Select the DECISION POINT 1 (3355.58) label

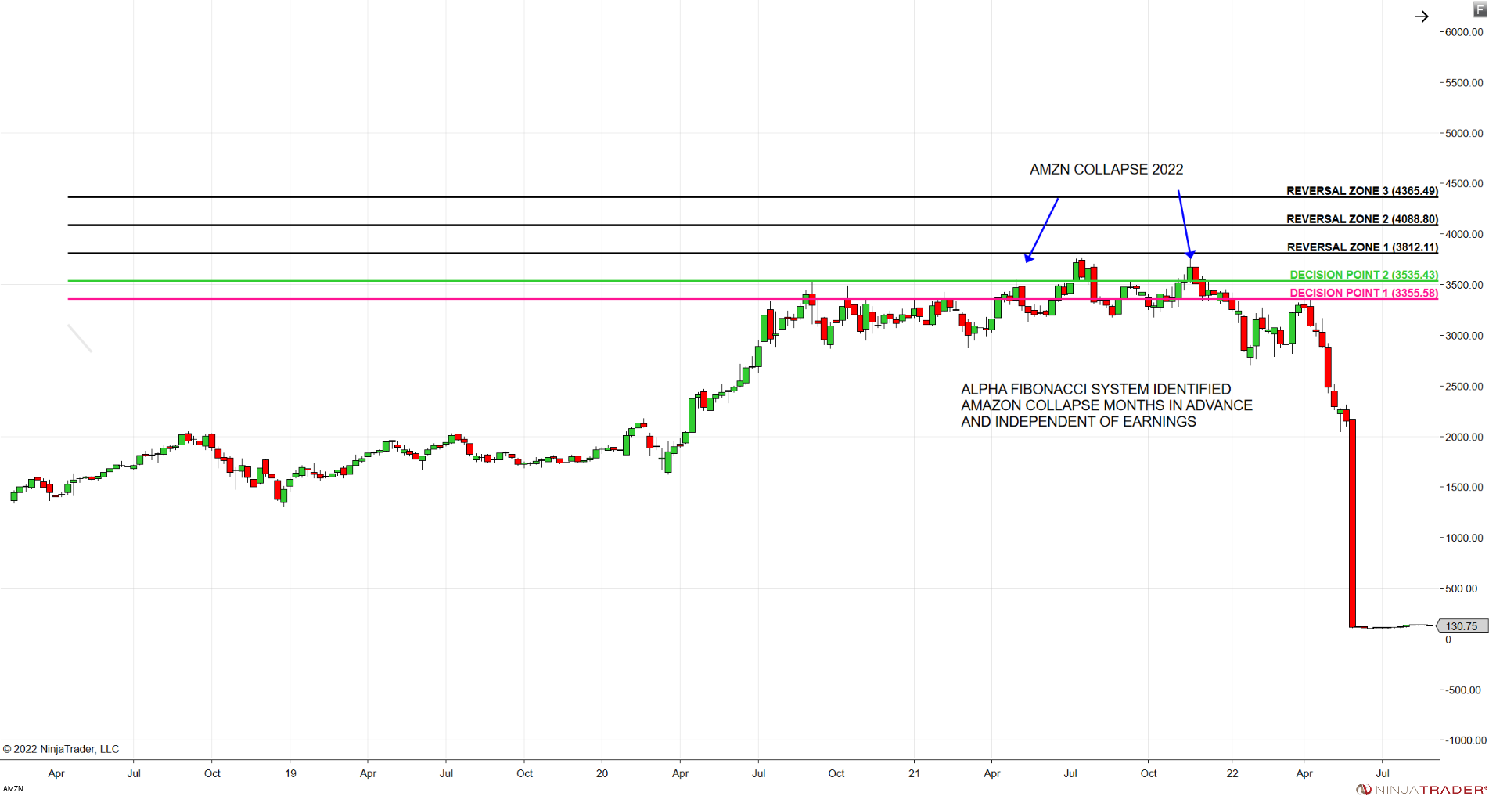pyautogui.click(x=1364, y=293)
